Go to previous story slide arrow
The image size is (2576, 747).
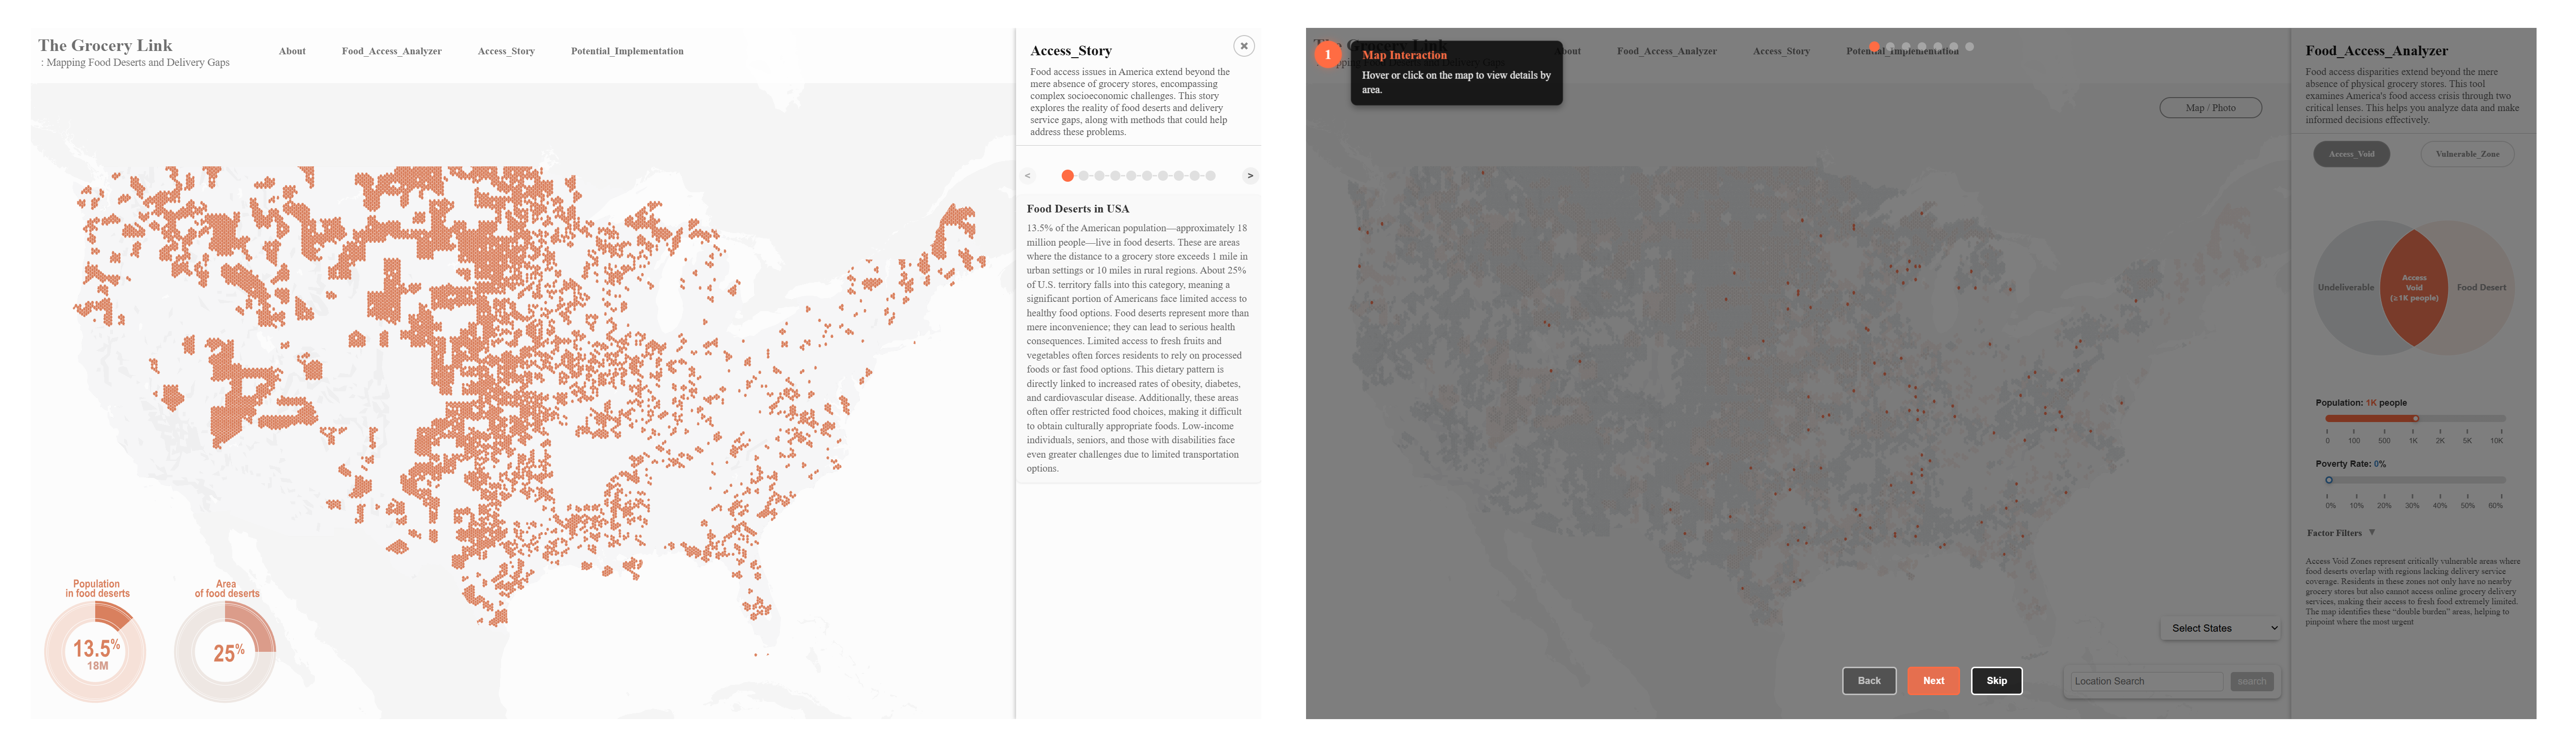coord(1027,176)
